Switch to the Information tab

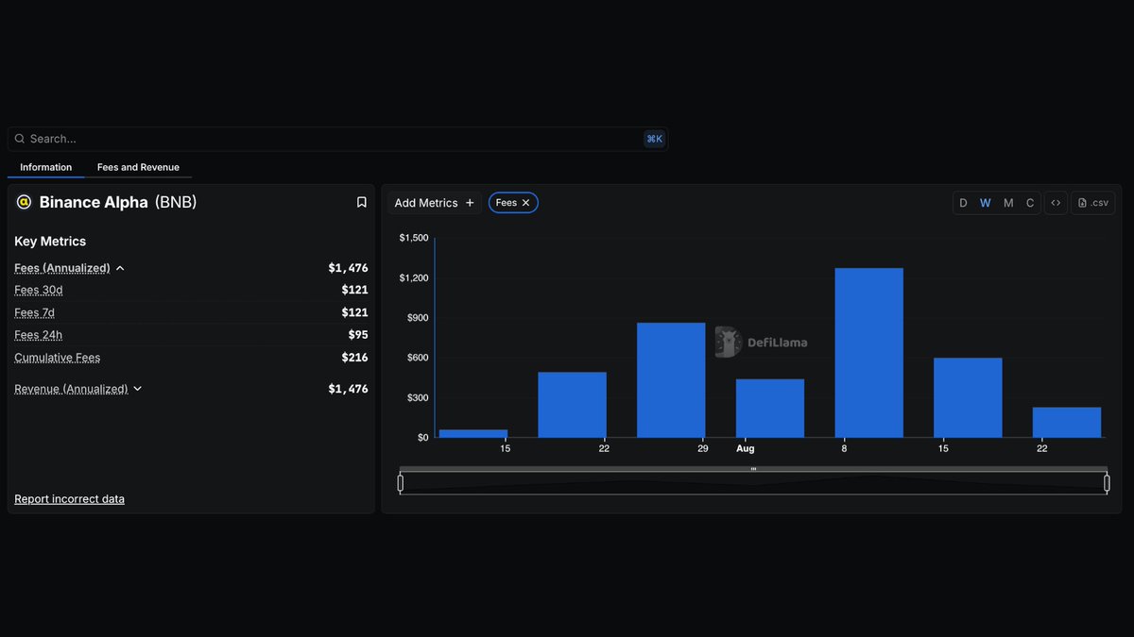tap(45, 167)
